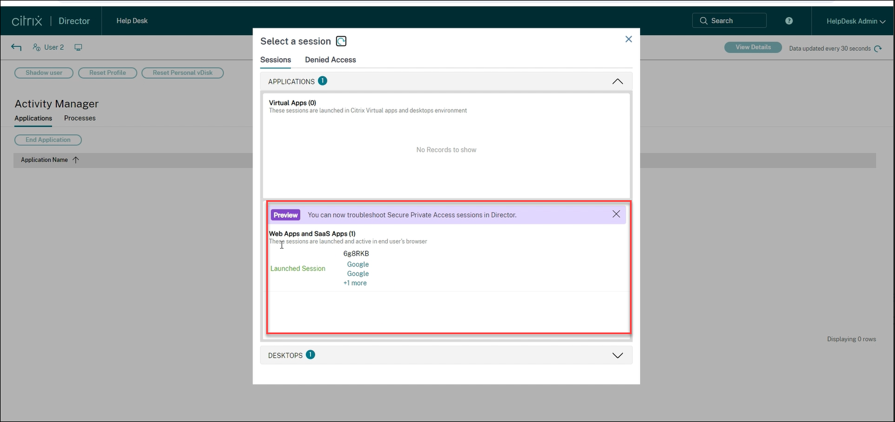Collapse the APPLICATIONS section chevron
The width and height of the screenshot is (895, 422).
click(617, 82)
